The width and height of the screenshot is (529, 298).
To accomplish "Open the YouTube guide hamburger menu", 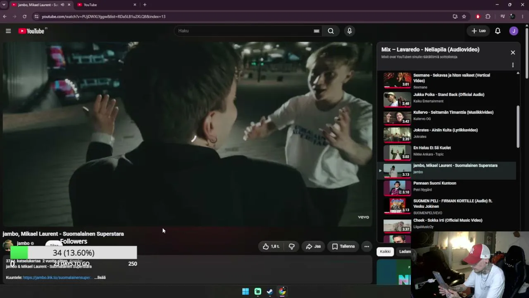I will coord(8,31).
